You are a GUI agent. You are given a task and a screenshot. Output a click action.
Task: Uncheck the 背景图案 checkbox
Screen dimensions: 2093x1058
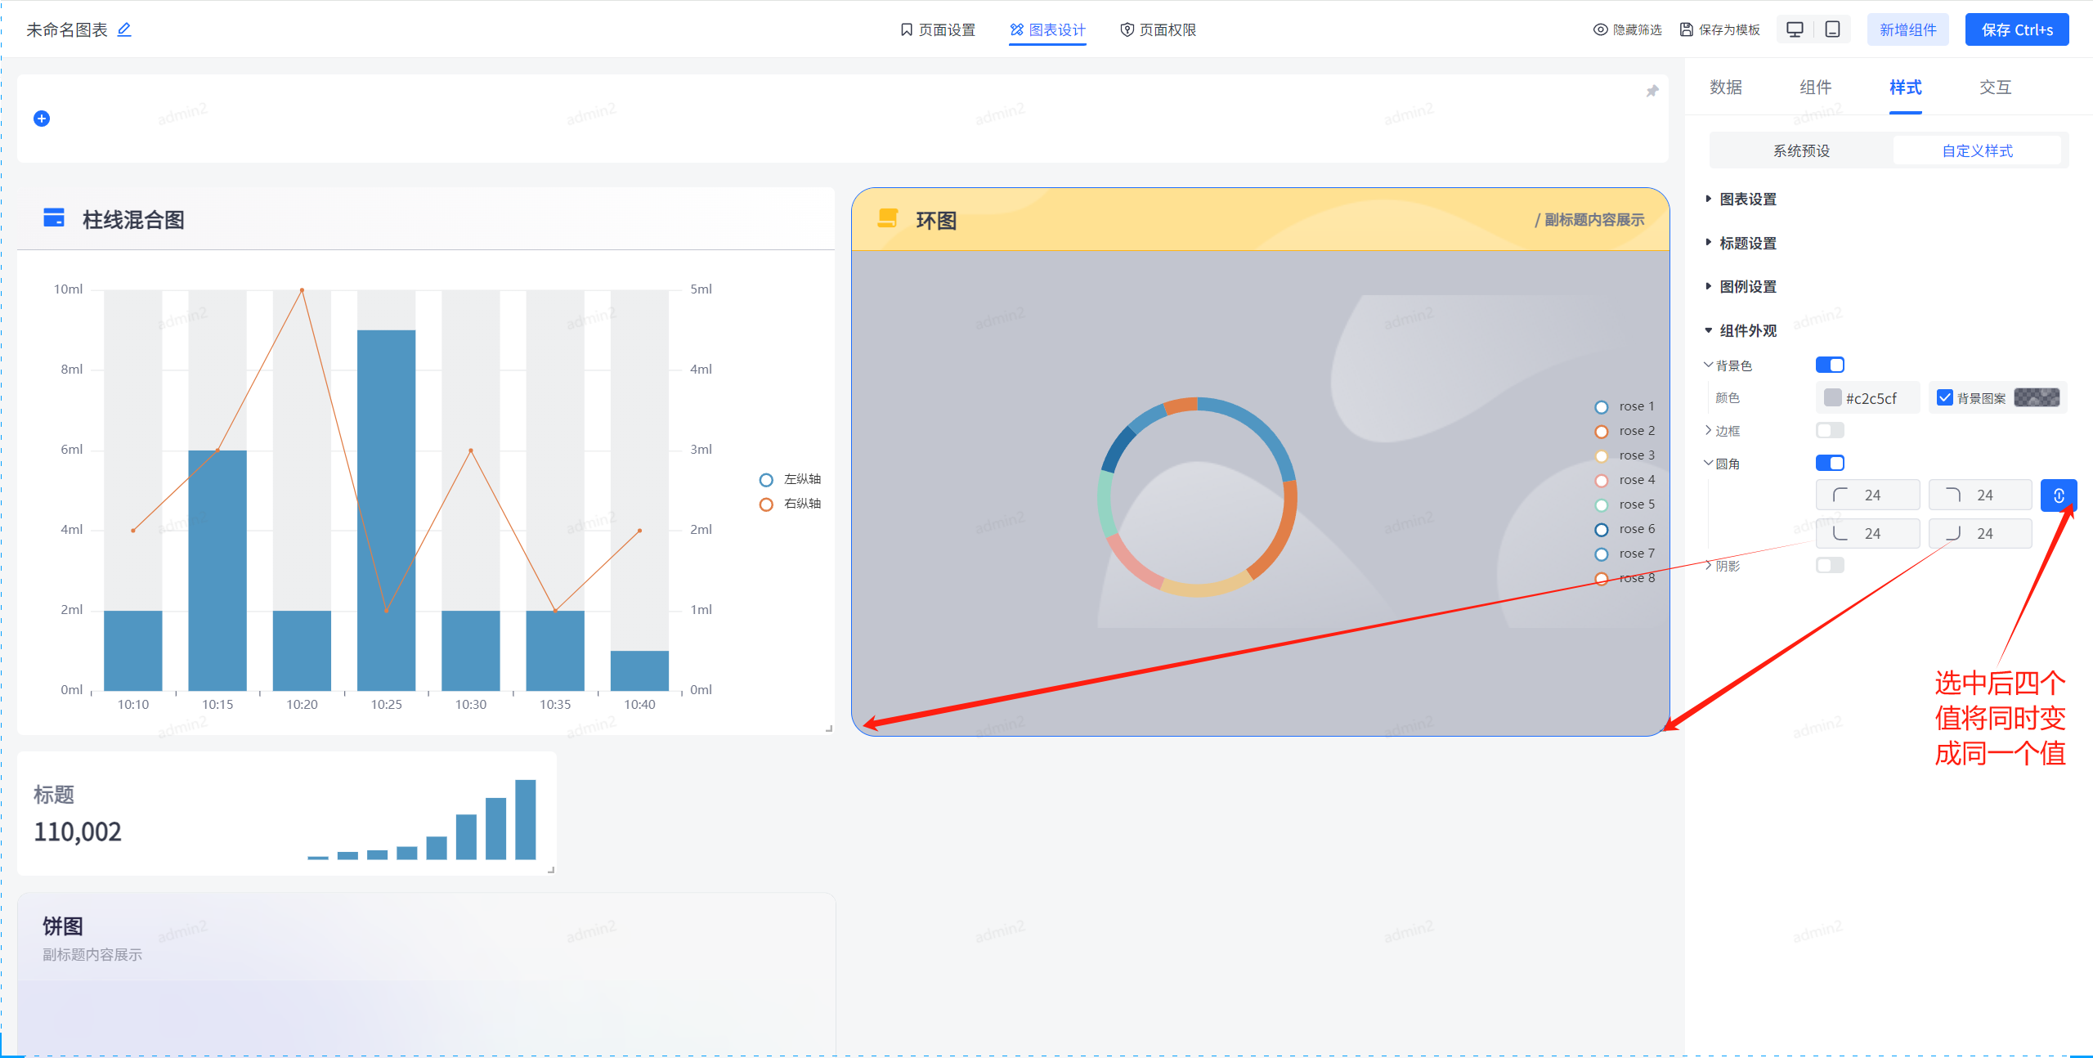click(1945, 397)
